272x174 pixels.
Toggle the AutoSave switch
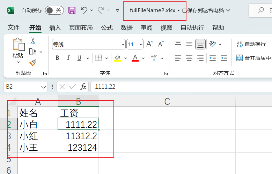(x=54, y=10)
